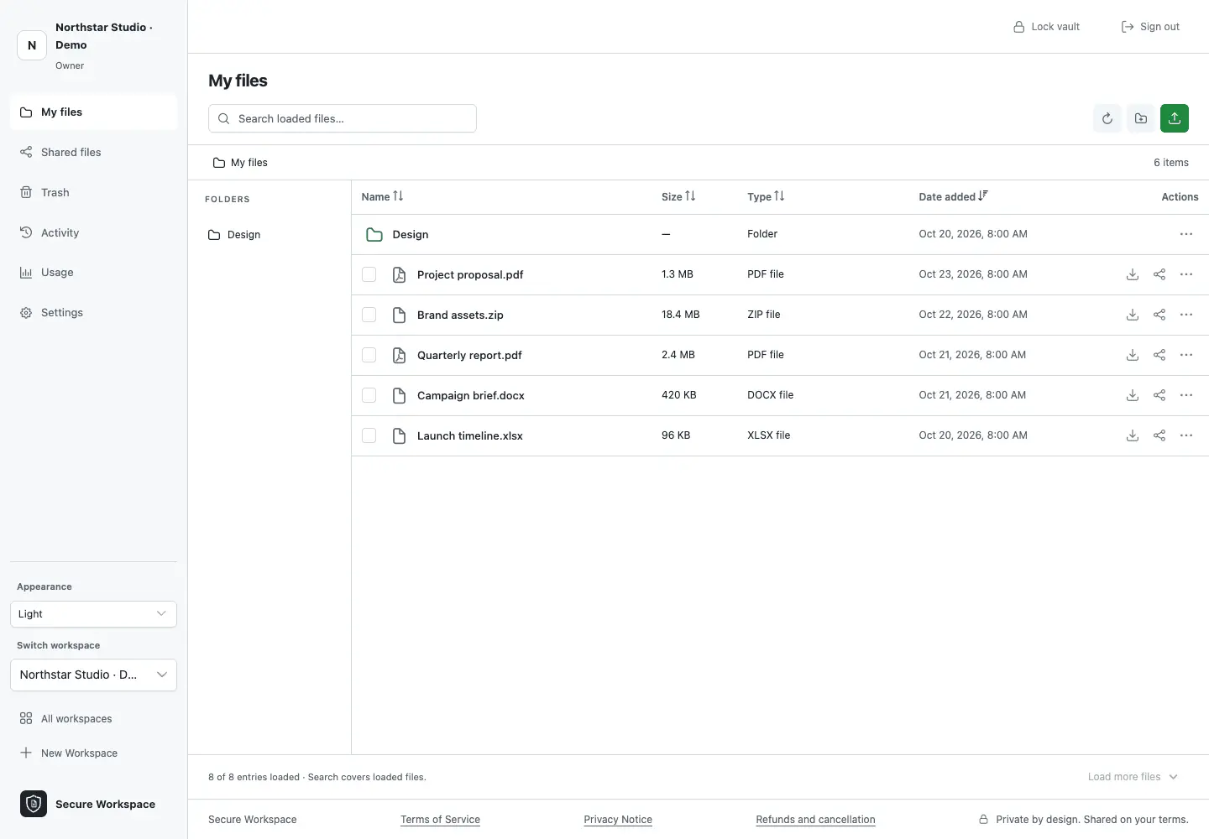Open the Refunds and cancellation link
The width and height of the screenshot is (1209, 839).
point(815,820)
